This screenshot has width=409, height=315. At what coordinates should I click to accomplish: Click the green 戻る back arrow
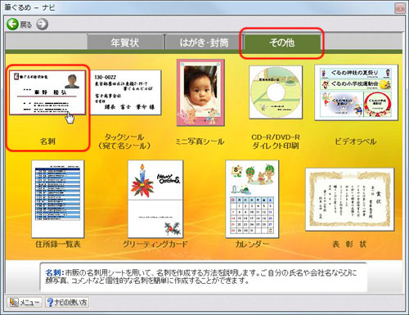pyautogui.click(x=12, y=24)
